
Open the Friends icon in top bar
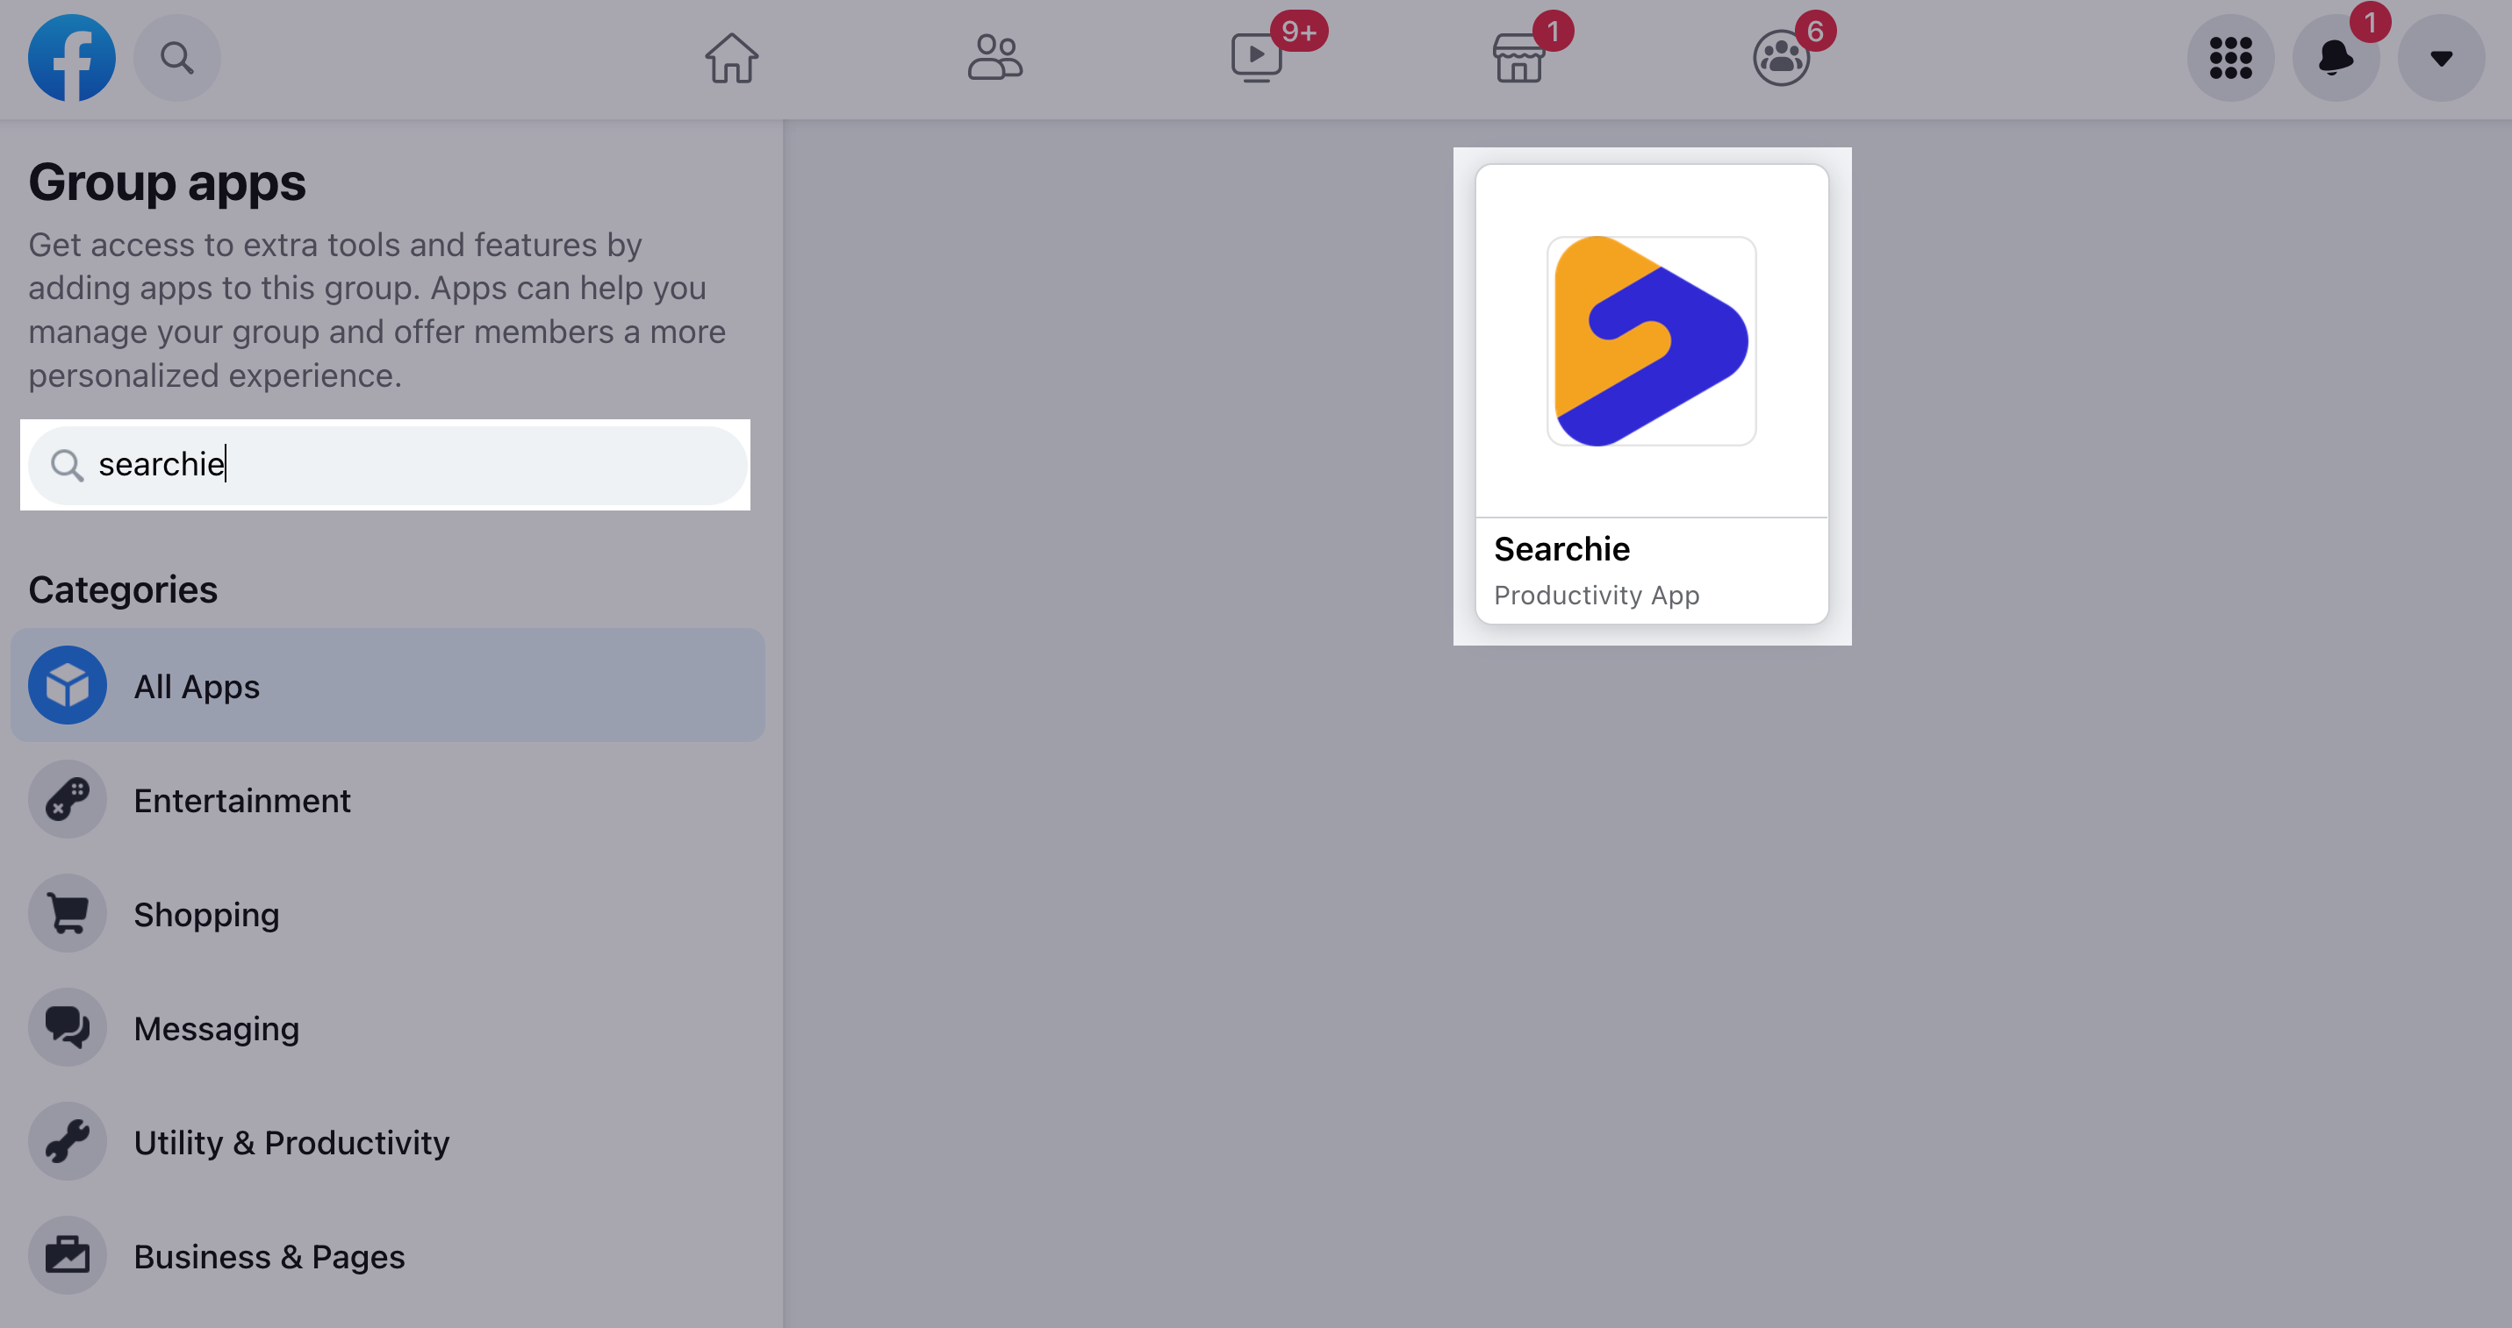pyautogui.click(x=994, y=58)
